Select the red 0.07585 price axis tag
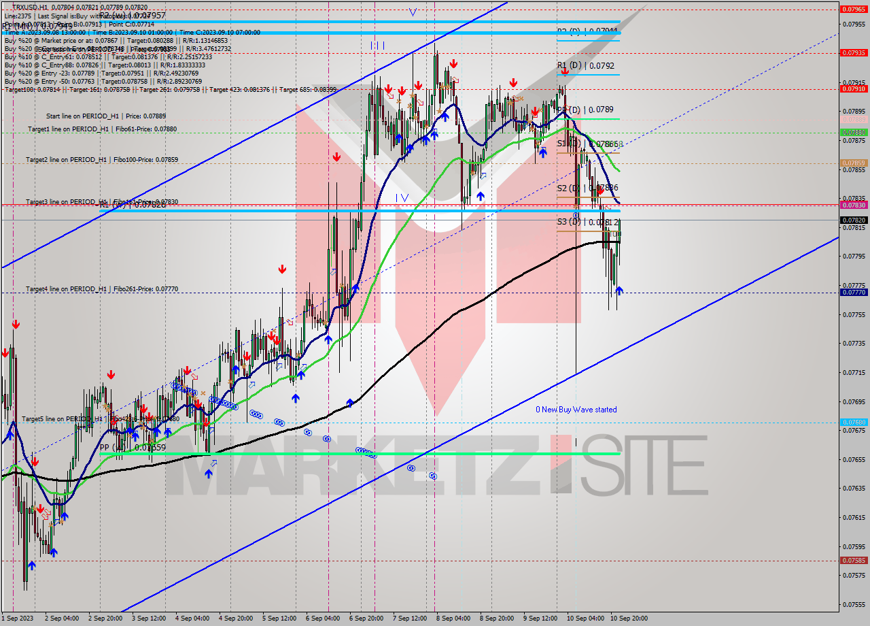This screenshot has width=870, height=626. (x=853, y=561)
